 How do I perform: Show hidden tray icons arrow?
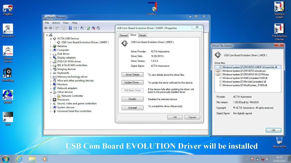coord(247,159)
